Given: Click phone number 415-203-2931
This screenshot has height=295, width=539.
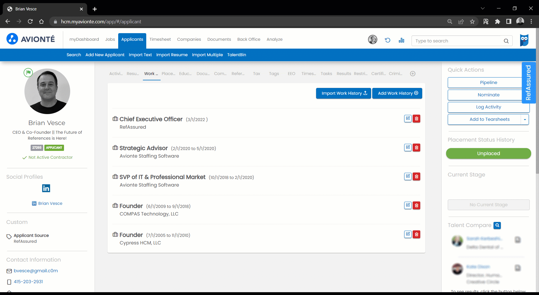Looking at the screenshot, I should coord(28,282).
